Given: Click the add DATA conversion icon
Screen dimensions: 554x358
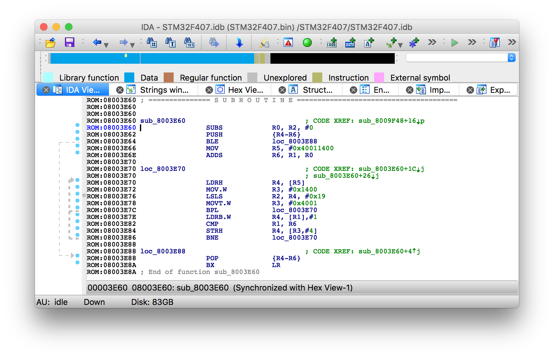Looking at the screenshot, I should click(x=350, y=42).
